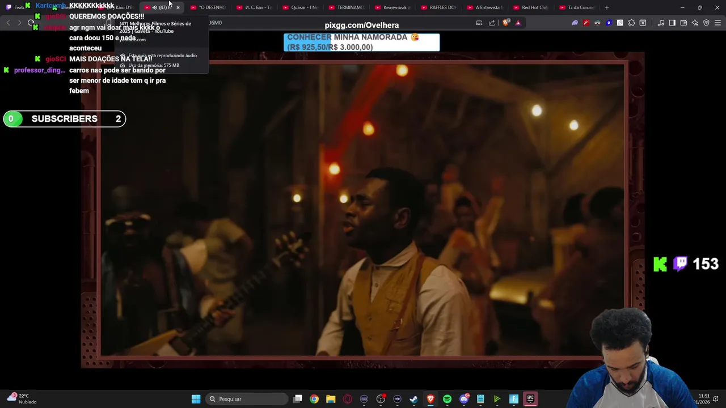
Task: Click the taskbar clock showing 11:51
Action: pos(704,399)
